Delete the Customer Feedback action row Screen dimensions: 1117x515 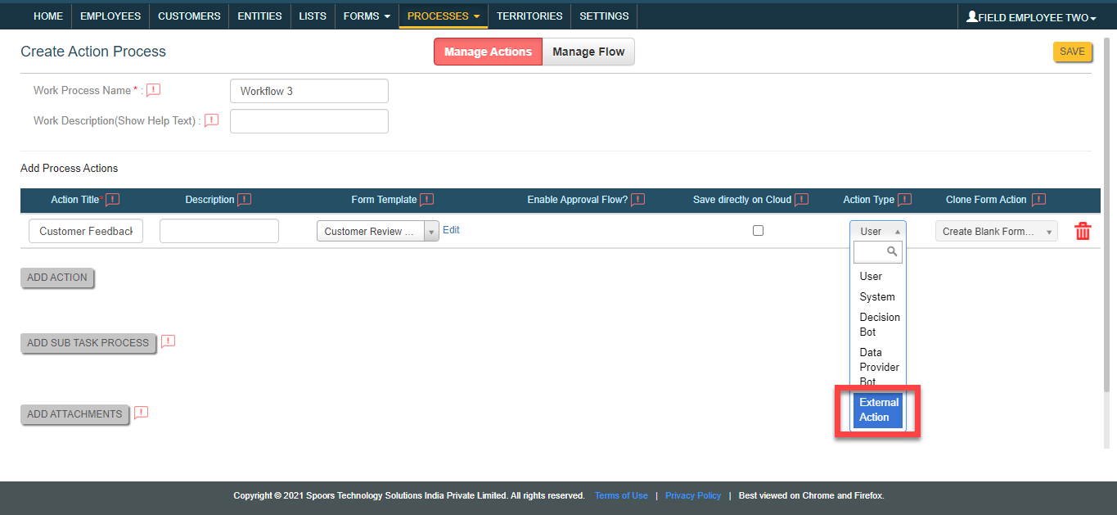click(1083, 231)
